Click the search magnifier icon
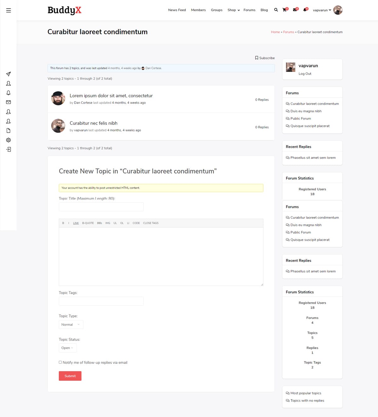This screenshot has width=378, height=417. [x=276, y=10]
